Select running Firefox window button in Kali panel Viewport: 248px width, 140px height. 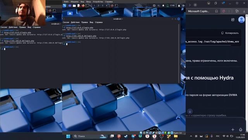coord(112,5)
